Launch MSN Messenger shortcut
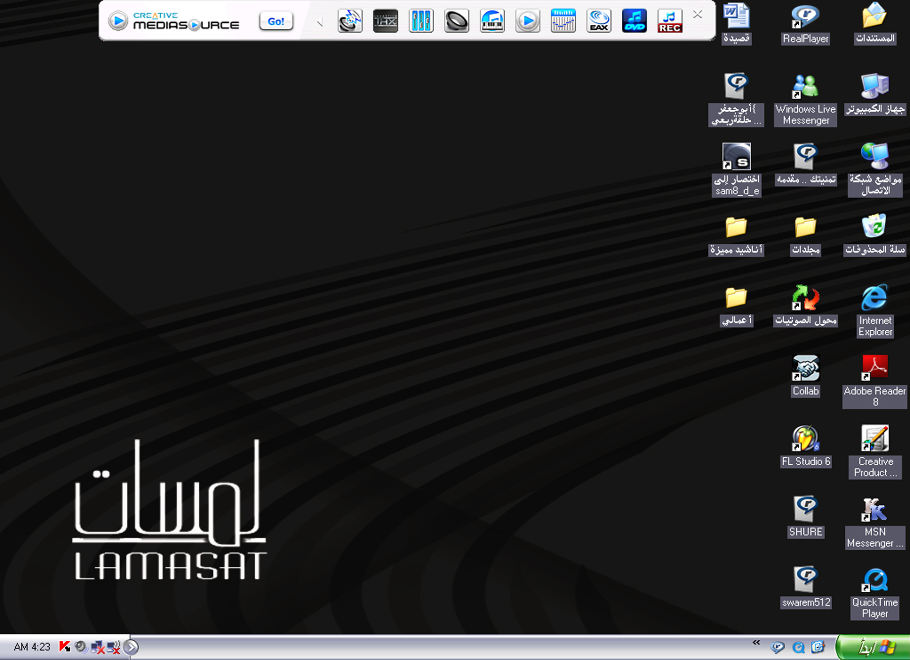910x660 pixels. 875,522
